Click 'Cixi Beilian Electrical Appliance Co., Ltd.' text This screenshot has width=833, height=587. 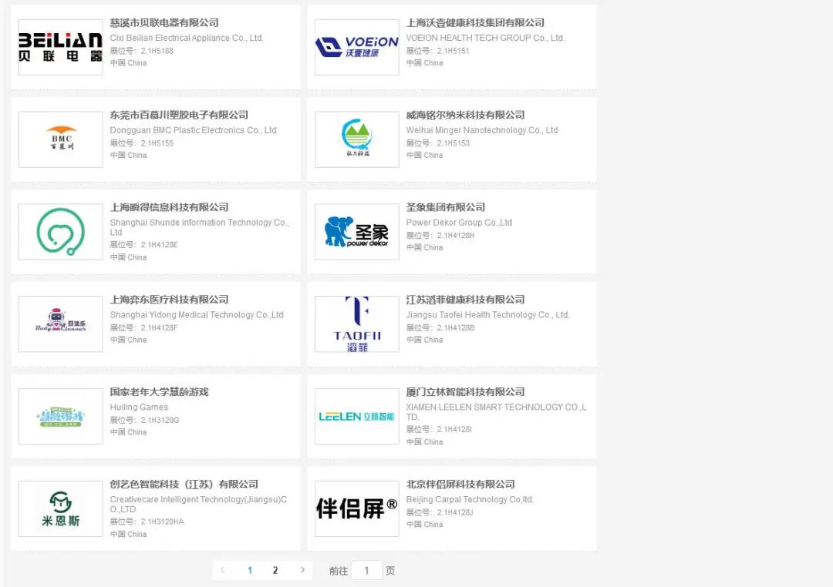point(187,39)
